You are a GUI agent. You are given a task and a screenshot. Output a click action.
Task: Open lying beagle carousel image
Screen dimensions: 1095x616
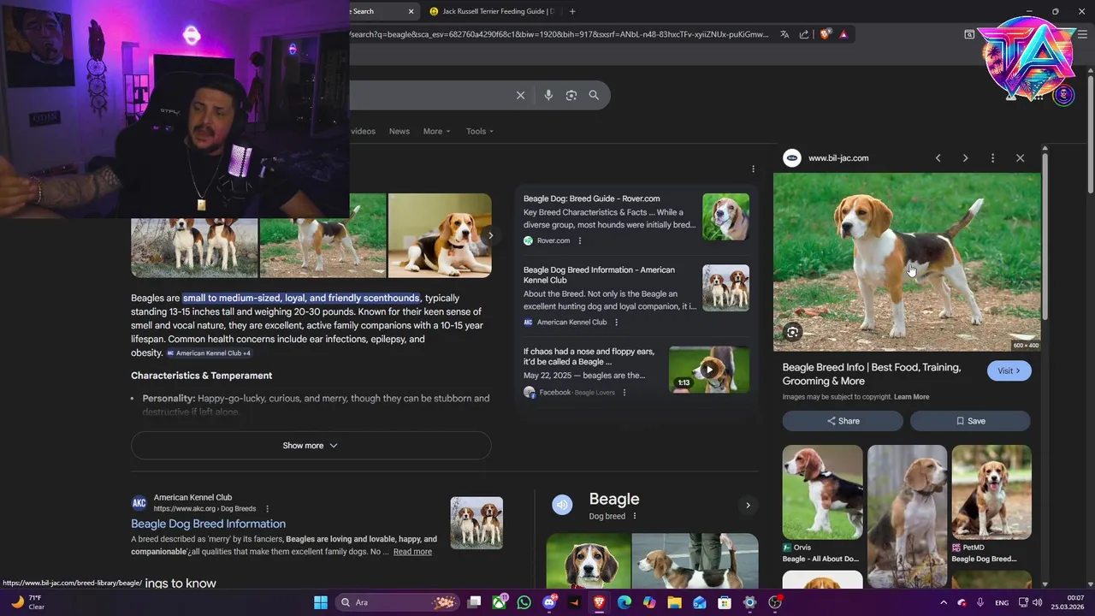(x=440, y=236)
